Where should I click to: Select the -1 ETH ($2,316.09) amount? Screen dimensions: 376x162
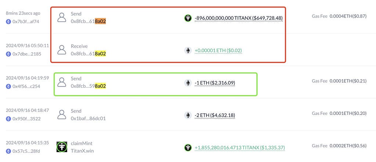point(215,83)
